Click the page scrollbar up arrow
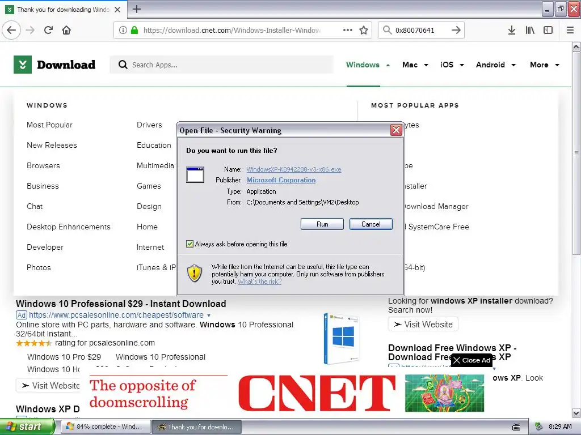This screenshot has height=435, width=581. pyautogui.click(x=576, y=46)
